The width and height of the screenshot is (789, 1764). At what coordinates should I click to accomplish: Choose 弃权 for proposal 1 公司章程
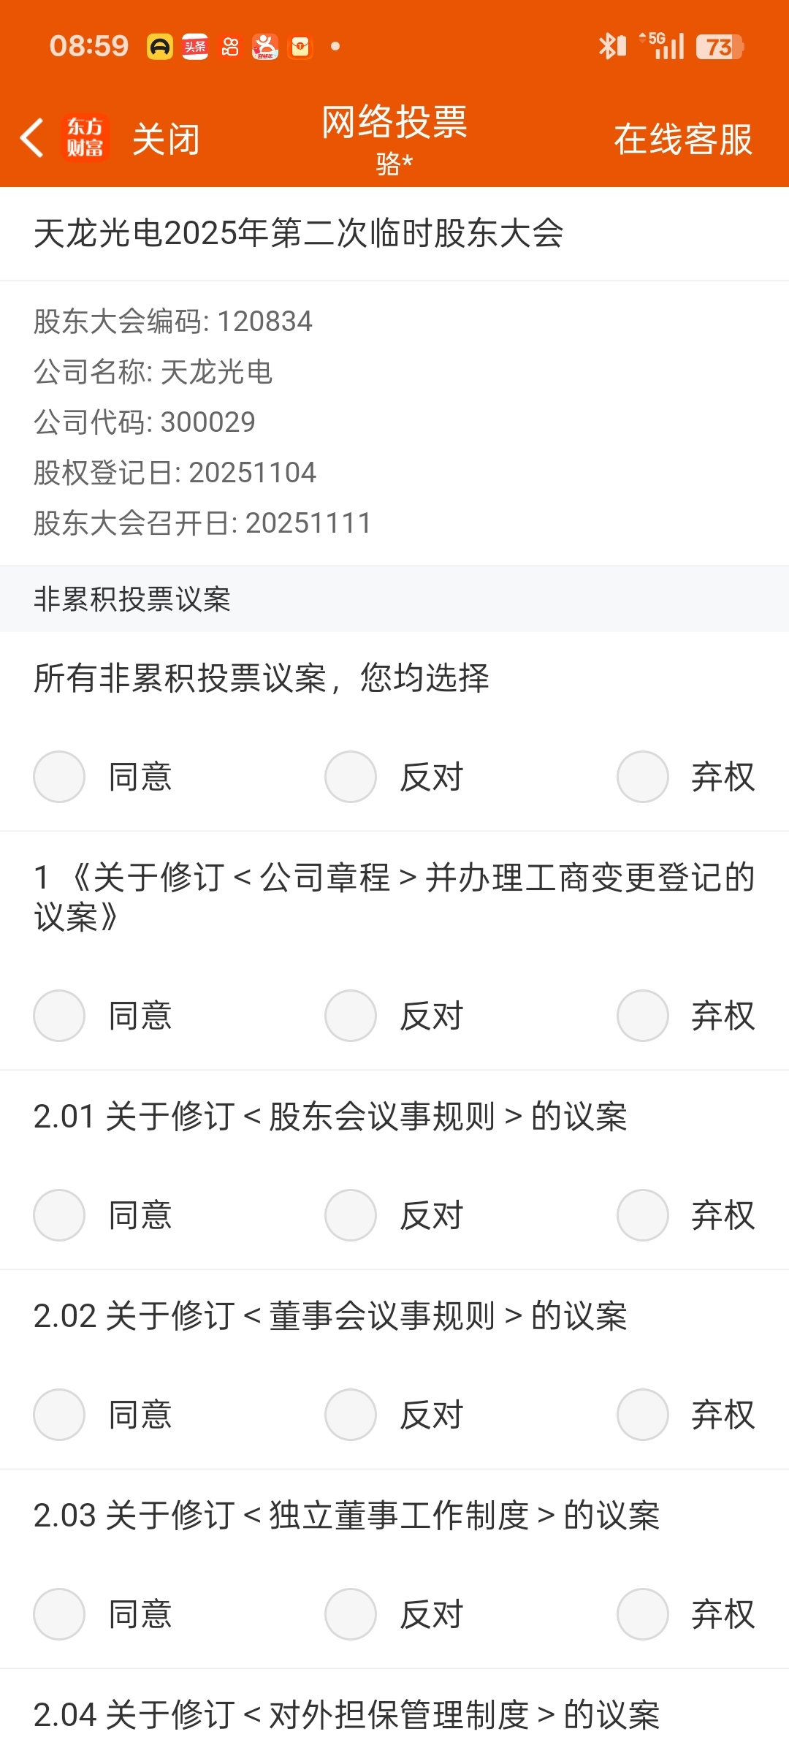coord(643,1016)
